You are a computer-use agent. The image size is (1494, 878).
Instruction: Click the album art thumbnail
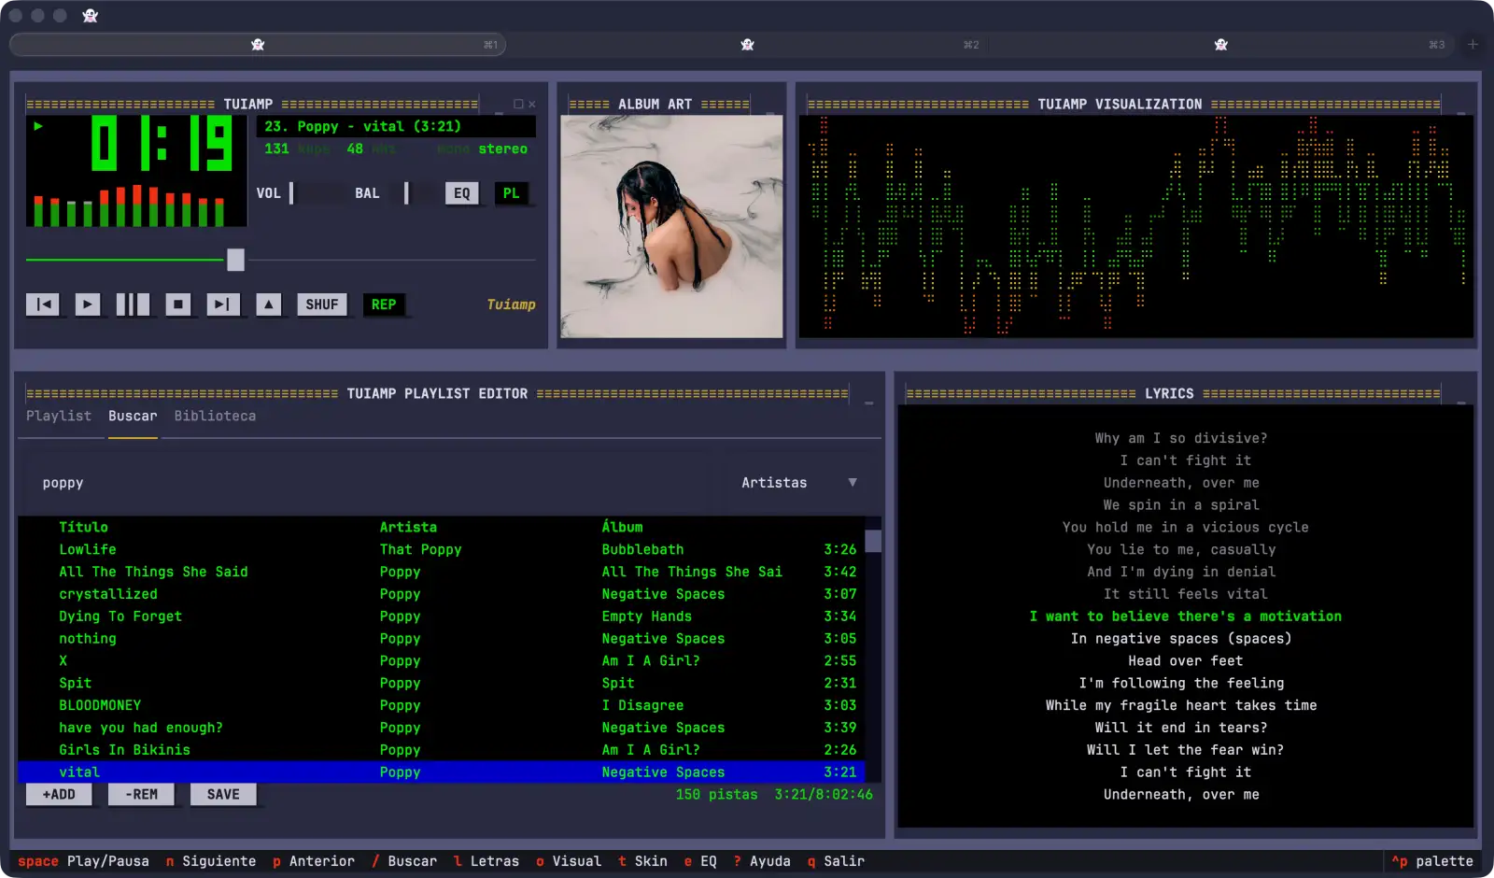click(x=671, y=226)
